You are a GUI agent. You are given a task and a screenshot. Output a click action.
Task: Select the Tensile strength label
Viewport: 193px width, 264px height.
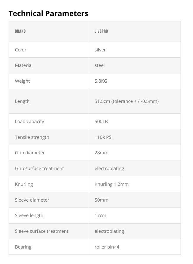click(32, 137)
